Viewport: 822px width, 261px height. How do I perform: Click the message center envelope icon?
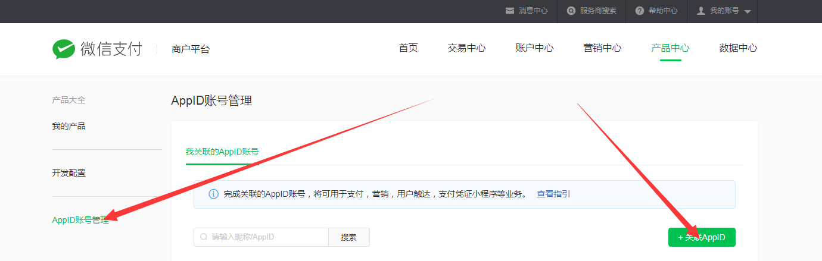click(510, 11)
